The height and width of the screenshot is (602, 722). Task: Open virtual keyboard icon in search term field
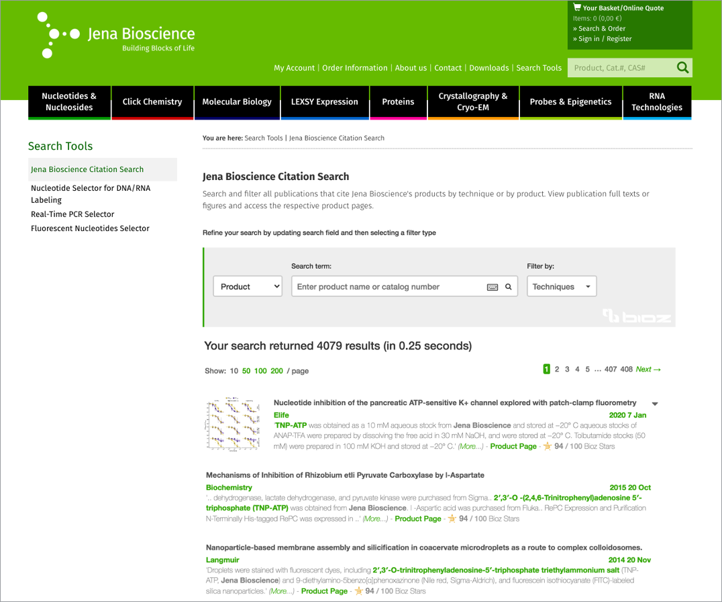[x=493, y=287]
